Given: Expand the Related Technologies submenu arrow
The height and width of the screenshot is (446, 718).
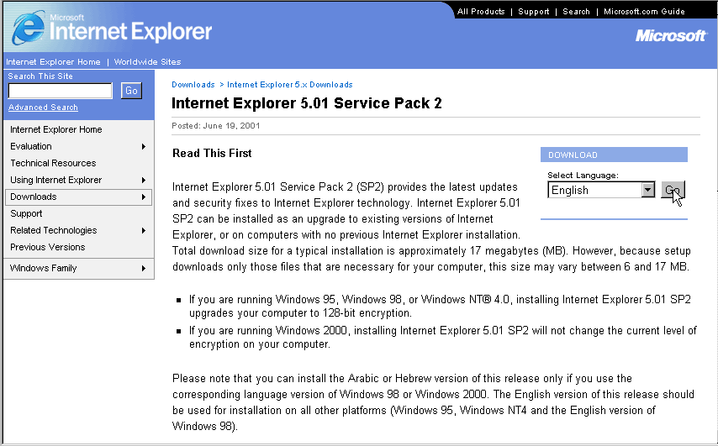Looking at the screenshot, I should (x=144, y=230).
